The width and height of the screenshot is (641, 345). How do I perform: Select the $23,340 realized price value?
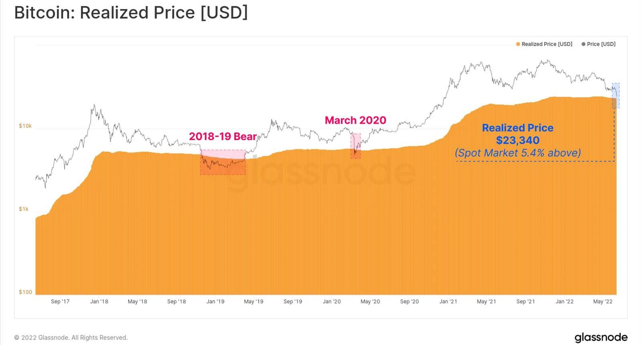pyautogui.click(x=518, y=140)
